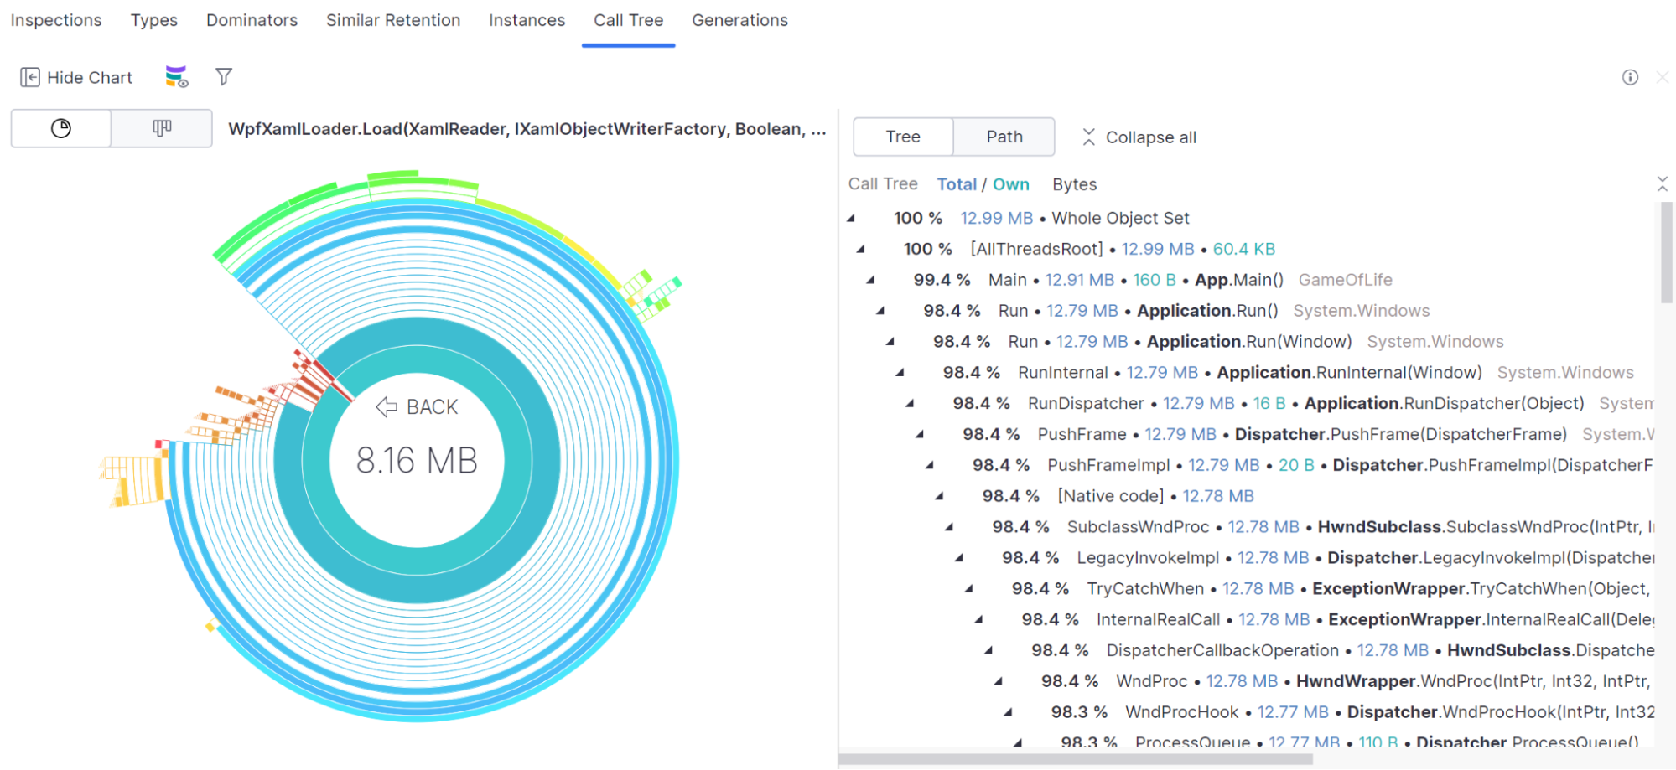Viewport: 1676px width, 770px height.
Task: Open the filter funnel icon
Action: (x=224, y=77)
